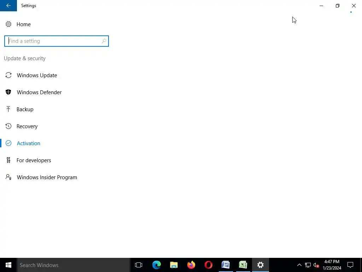
Task: Click the Recovery history clock icon
Action: (x=8, y=126)
